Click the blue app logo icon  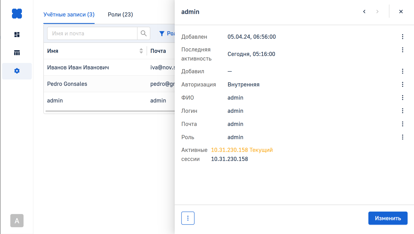17,14
